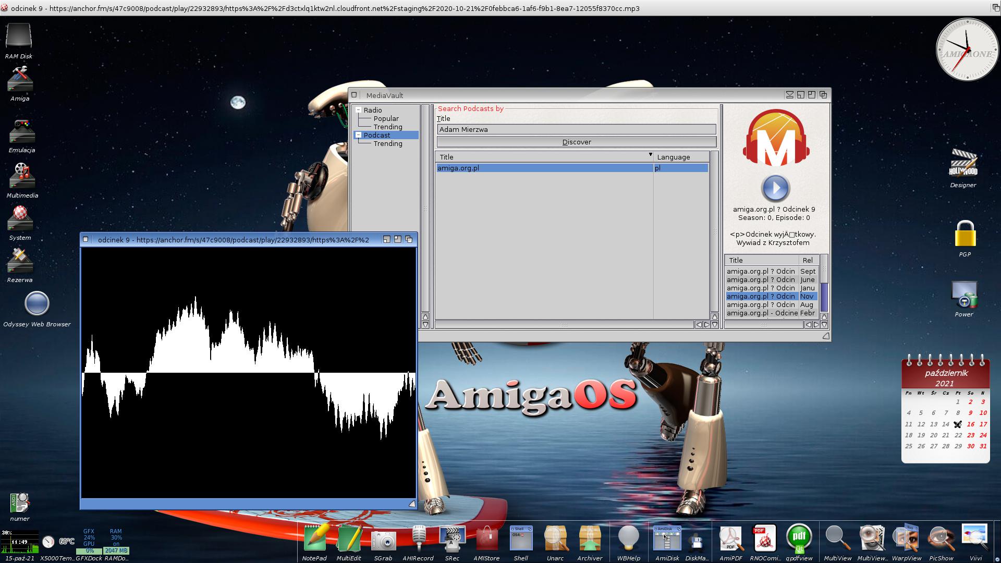Select Trending under Podcast
This screenshot has height=563, width=1001.
[x=387, y=143]
